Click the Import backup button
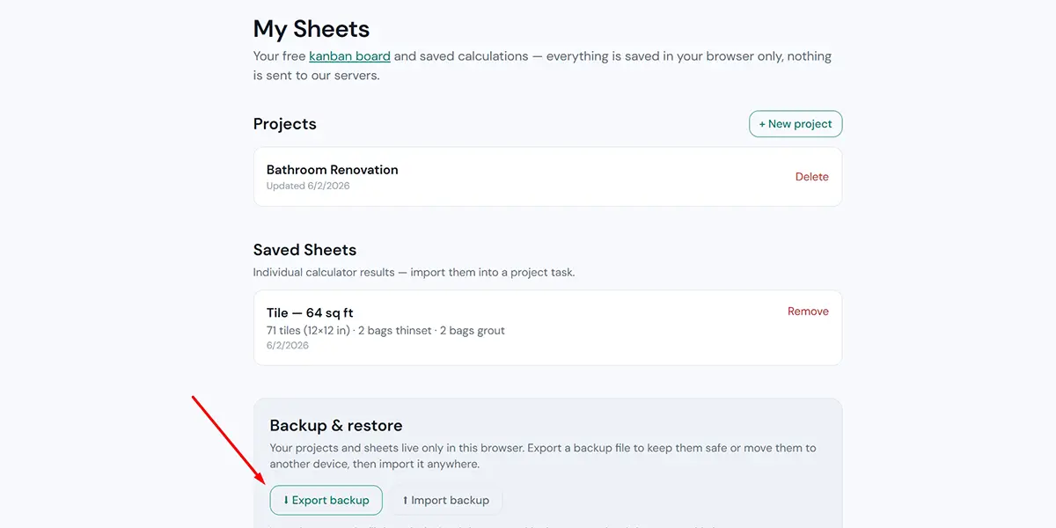Screen dimensions: 1056x528 (446, 501)
